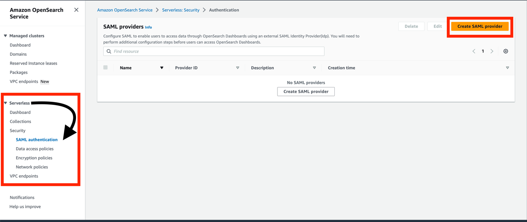The image size is (527, 222).
Task: Click the Creation time column header
Action: [342, 68]
